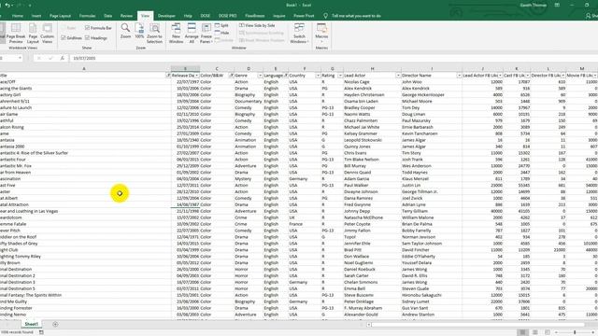Click Page Layout icon in status bar
The image size is (598, 336).
pyautogui.click(x=535, y=332)
